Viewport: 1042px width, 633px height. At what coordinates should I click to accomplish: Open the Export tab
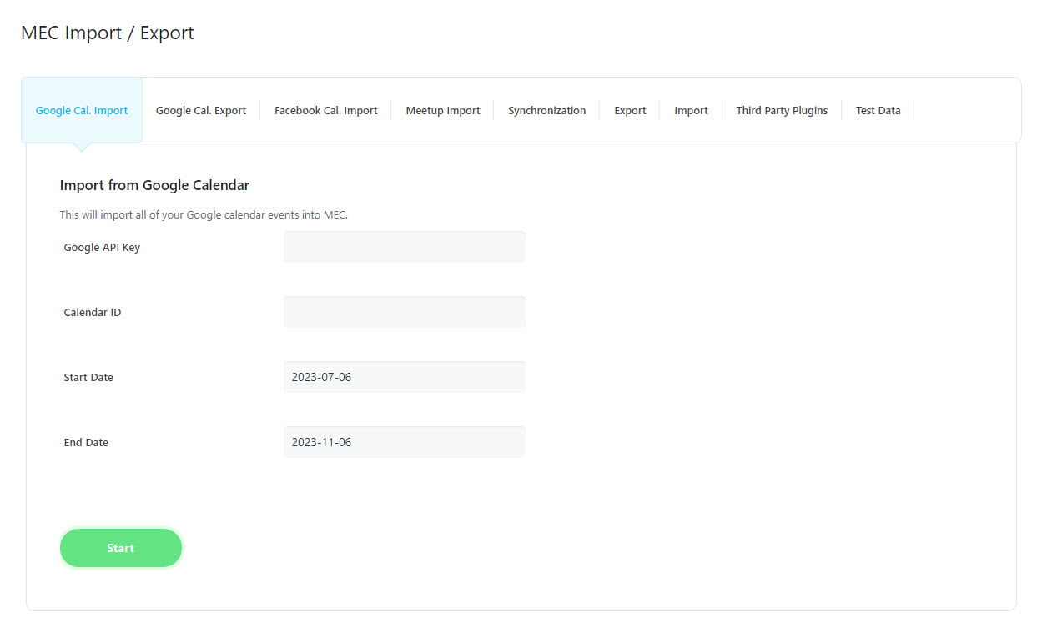630,110
